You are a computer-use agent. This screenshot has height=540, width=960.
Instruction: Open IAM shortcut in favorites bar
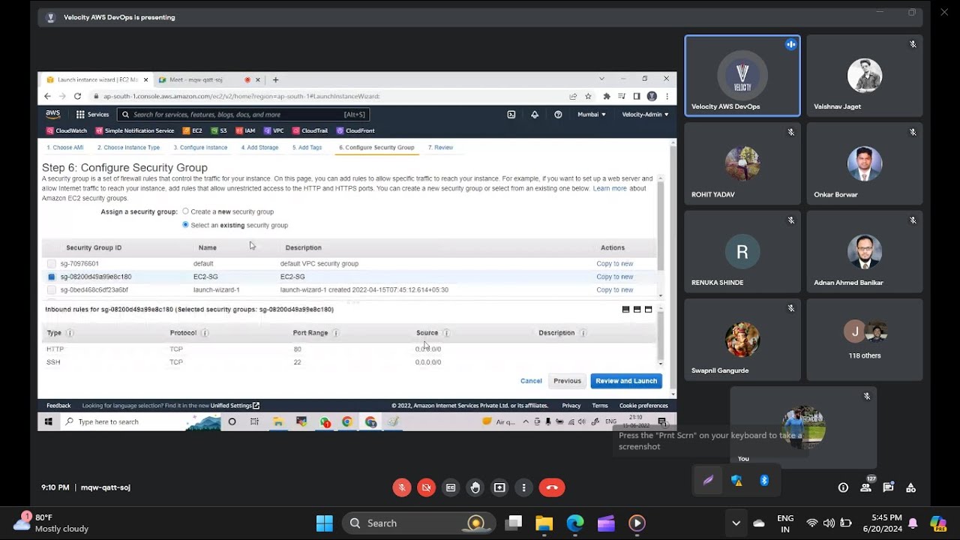(x=245, y=130)
